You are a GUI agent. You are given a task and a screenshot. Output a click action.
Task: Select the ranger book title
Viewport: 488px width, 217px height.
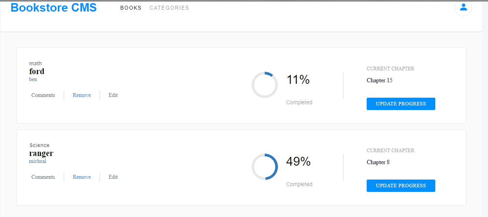click(x=41, y=153)
